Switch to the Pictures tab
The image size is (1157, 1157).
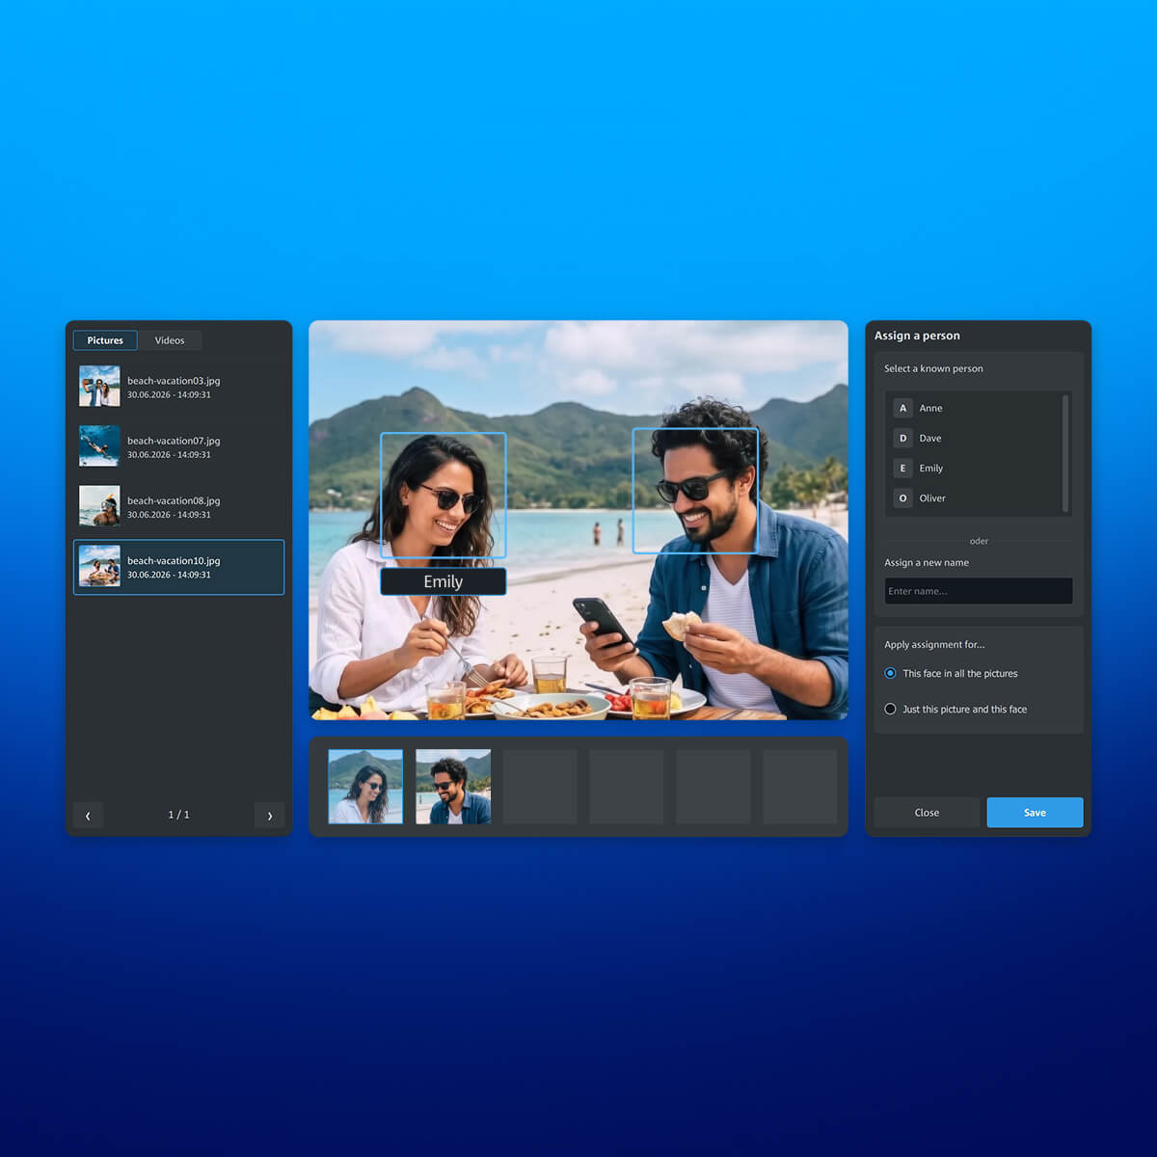[x=105, y=340]
